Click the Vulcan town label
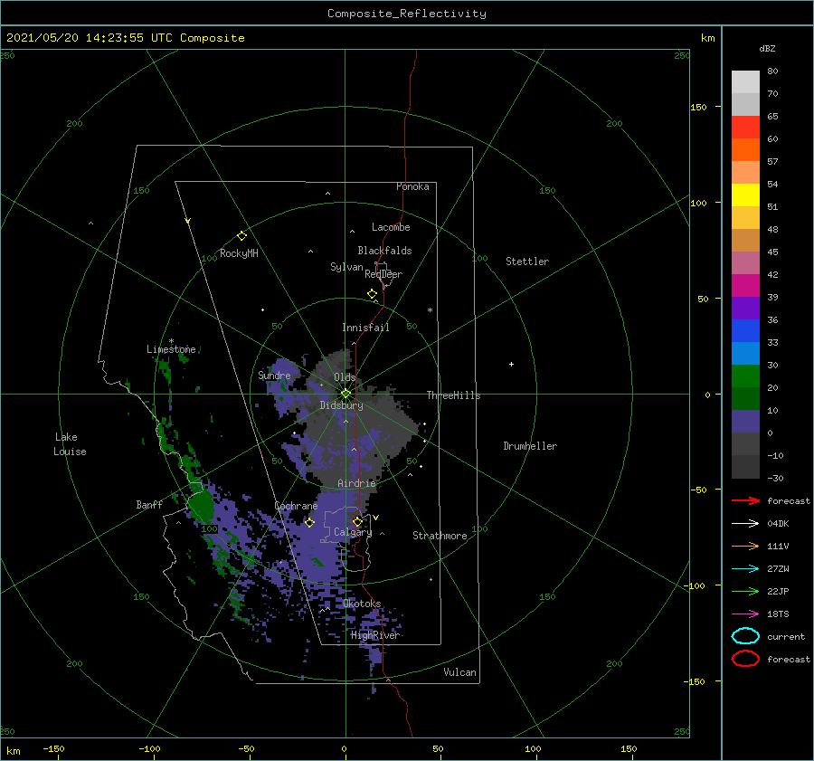This screenshot has height=761, width=814. pyautogui.click(x=460, y=672)
